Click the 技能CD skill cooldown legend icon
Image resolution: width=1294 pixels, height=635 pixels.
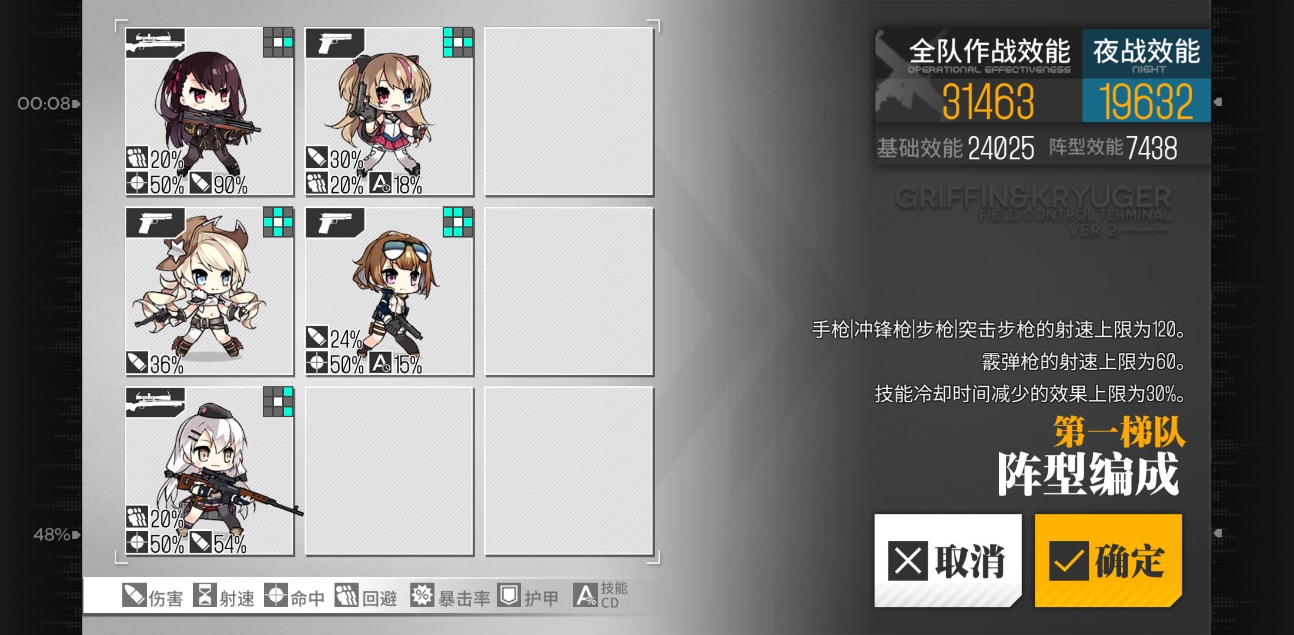(x=586, y=596)
